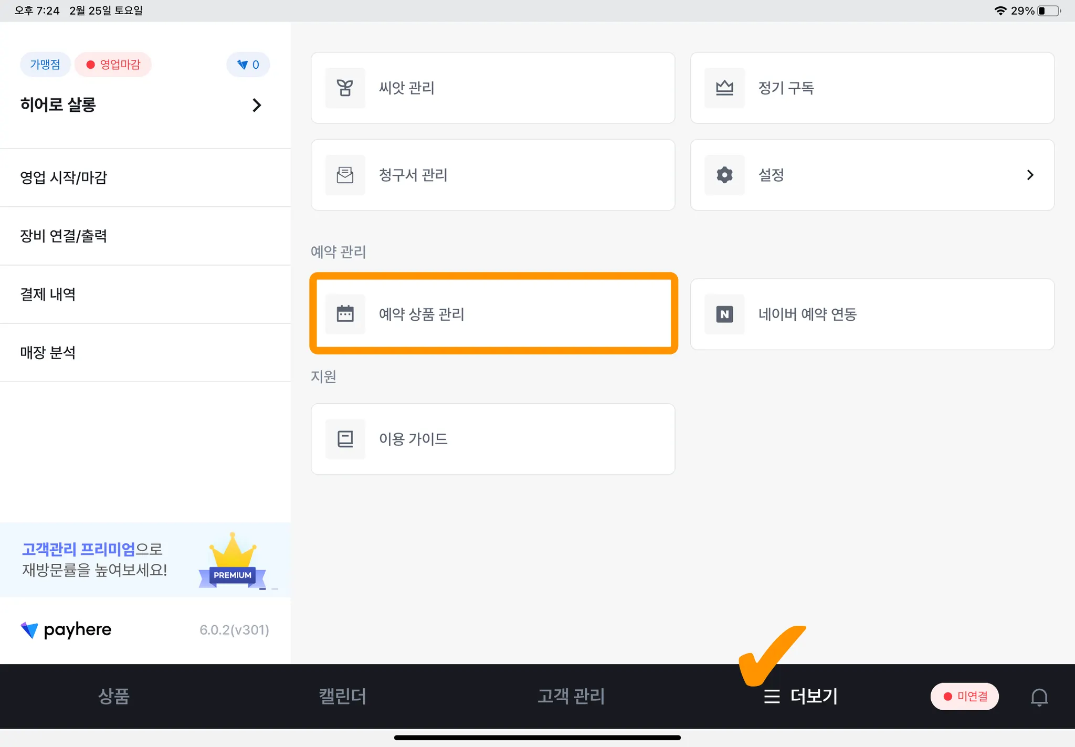The image size is (1075, 747).
Task: Tap the 고객관리 프리미엄 promotion banner
Action: 145,560
